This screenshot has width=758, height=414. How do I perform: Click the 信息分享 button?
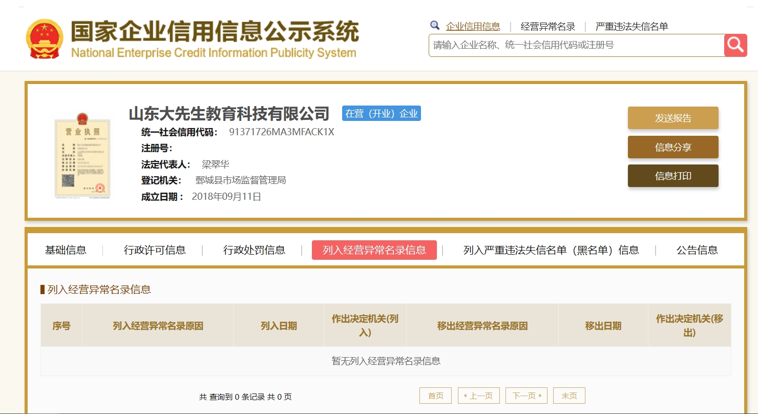click(673, 147)
